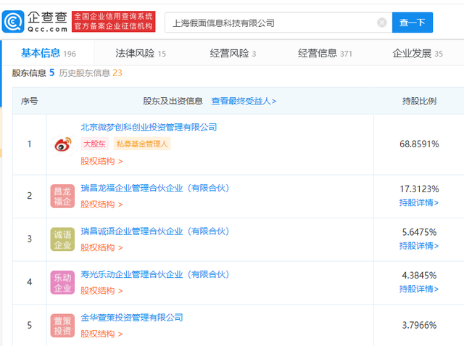Open 持股详情 for the 17.3123% shareholder
This screenshot has width=464, height=346.
[x=419, y=203]
